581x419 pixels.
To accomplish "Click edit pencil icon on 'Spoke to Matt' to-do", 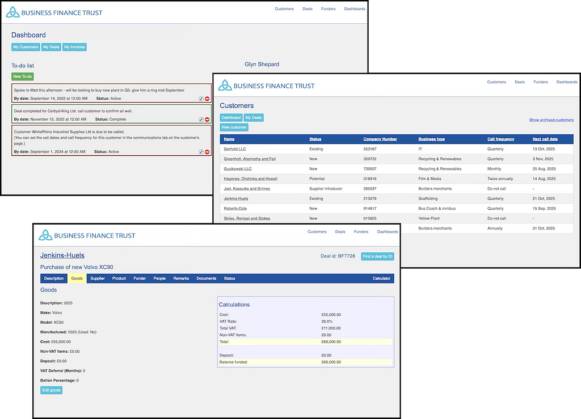I will tap(201, 99).
